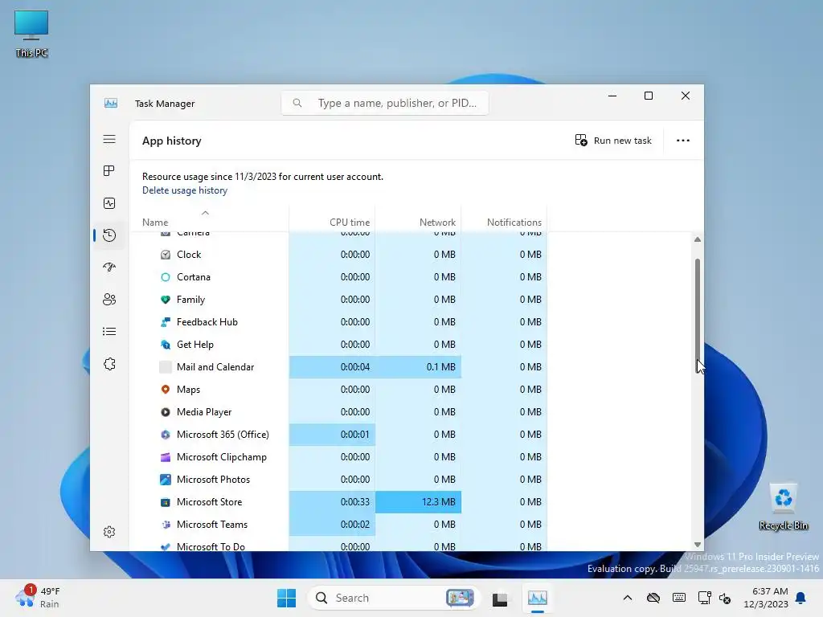Click the Microsoft Teams icon in list

[166, 525]
